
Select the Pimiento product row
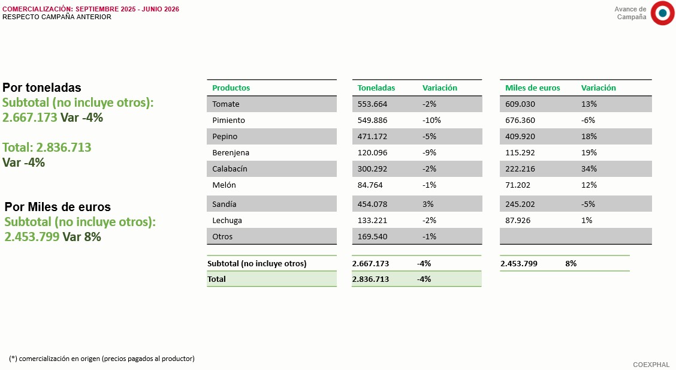[x=271, y=121]
